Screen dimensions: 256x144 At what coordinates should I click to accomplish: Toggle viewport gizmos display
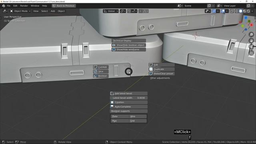(214, 11)
